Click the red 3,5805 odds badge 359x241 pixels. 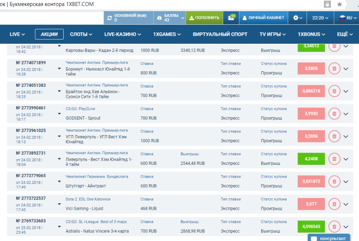click(x=311, y=68)
